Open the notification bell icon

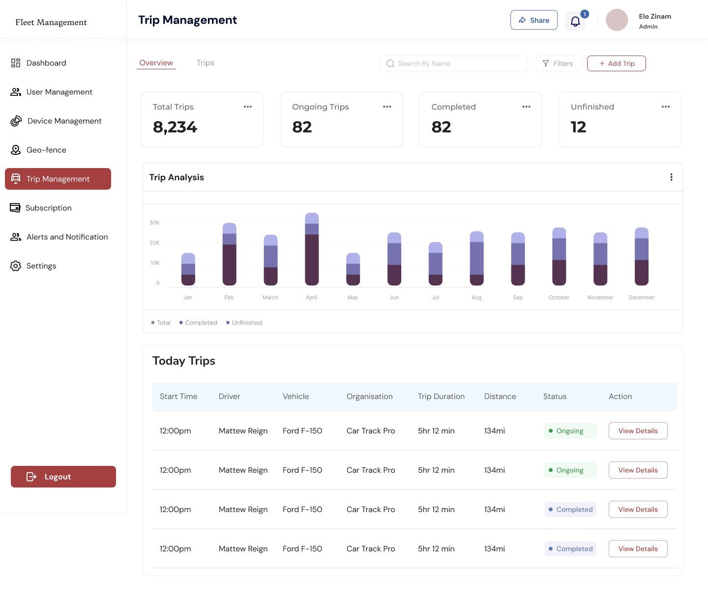point(575,21)
